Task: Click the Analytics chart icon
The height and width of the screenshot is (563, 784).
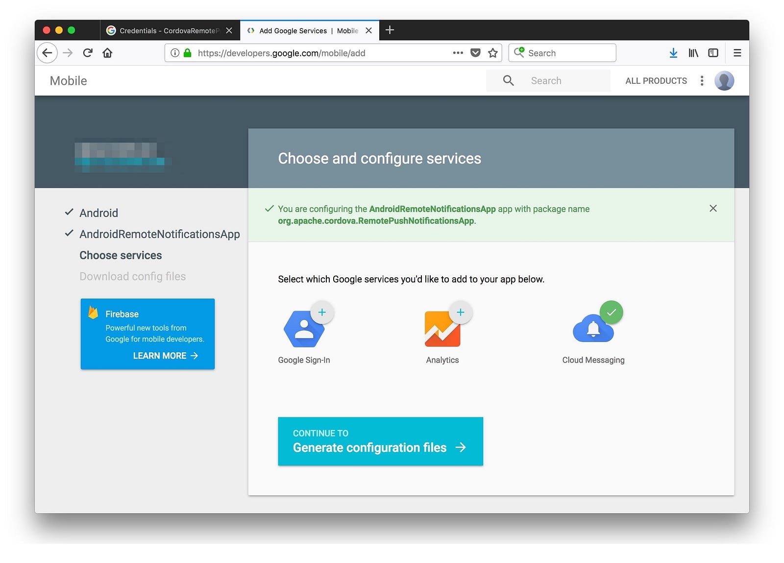Action: click(442, 329)
